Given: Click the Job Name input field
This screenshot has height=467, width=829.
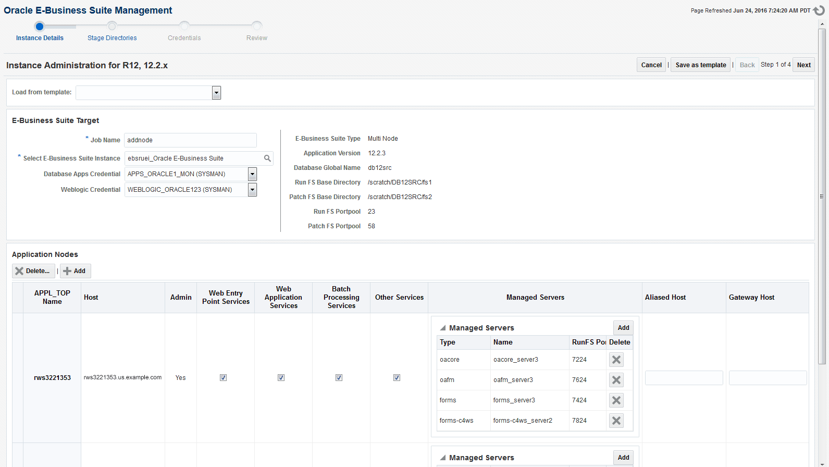Looking at the screenshot, I should pos(190,140).
